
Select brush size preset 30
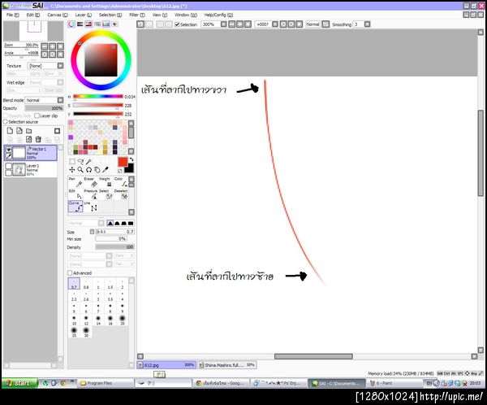[x=86, y=332]
